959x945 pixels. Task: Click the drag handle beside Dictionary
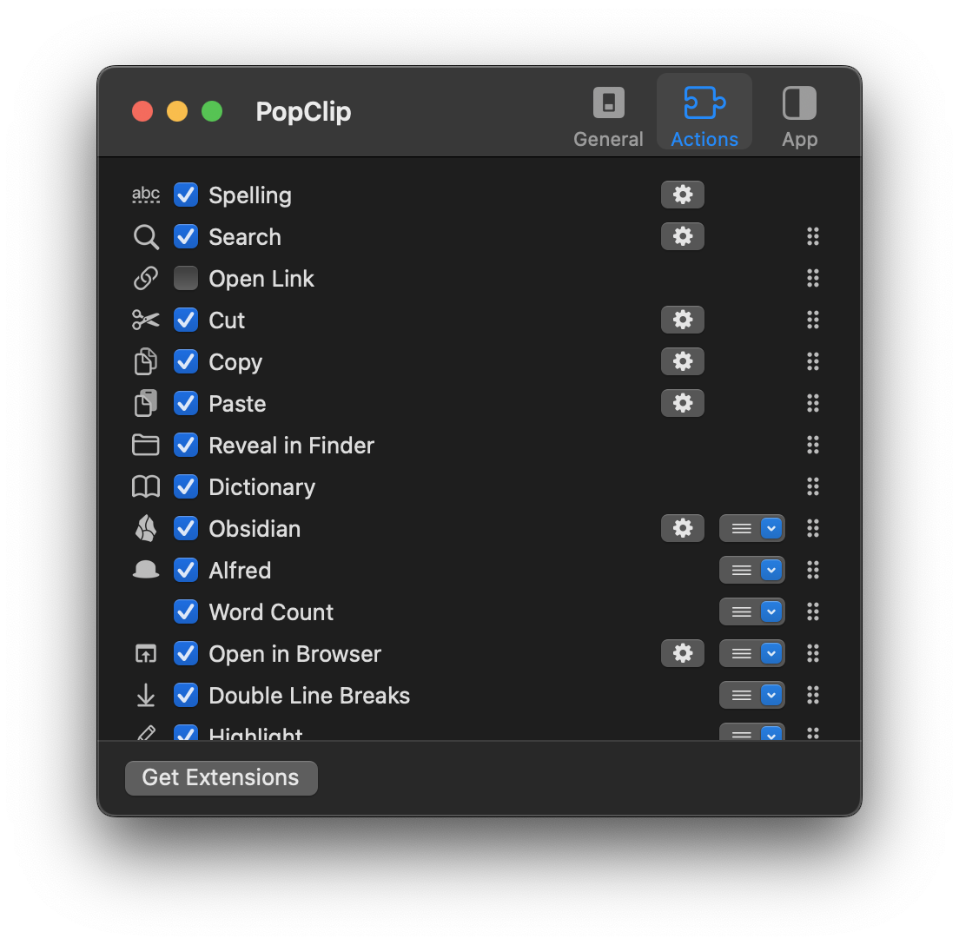tap(813, 486)
